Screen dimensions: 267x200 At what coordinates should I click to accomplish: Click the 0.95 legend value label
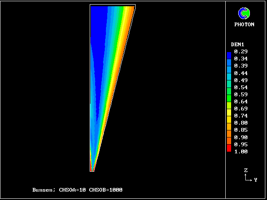point(241,145)
